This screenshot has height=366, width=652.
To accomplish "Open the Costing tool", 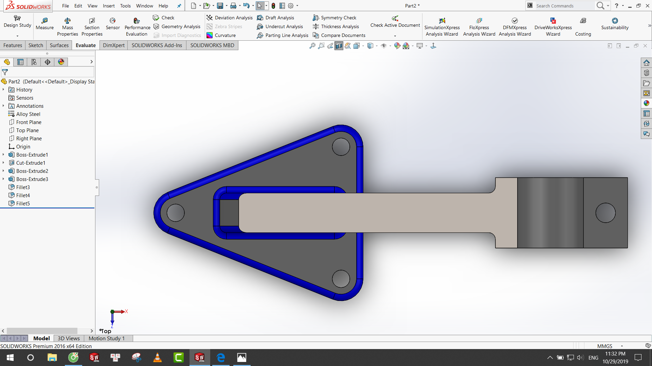I will pos(583,27).
